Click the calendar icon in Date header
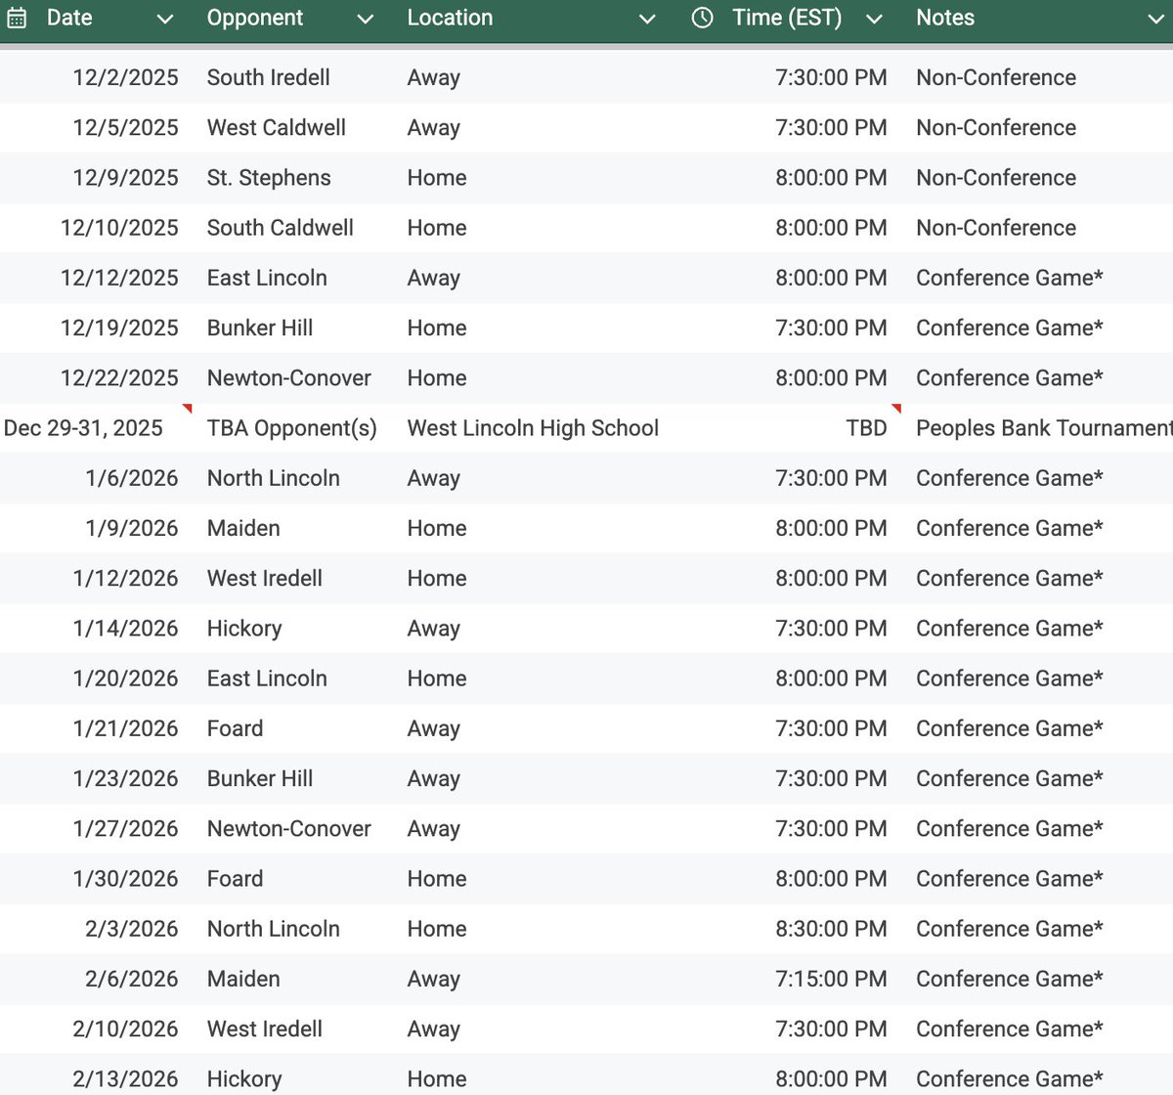Screen dimensions: 1173x1095 (17, 19)
